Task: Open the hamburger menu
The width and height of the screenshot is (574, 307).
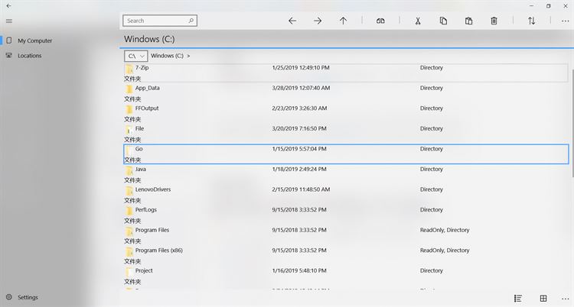Action: pyautogui.click(x=9, y=21)
